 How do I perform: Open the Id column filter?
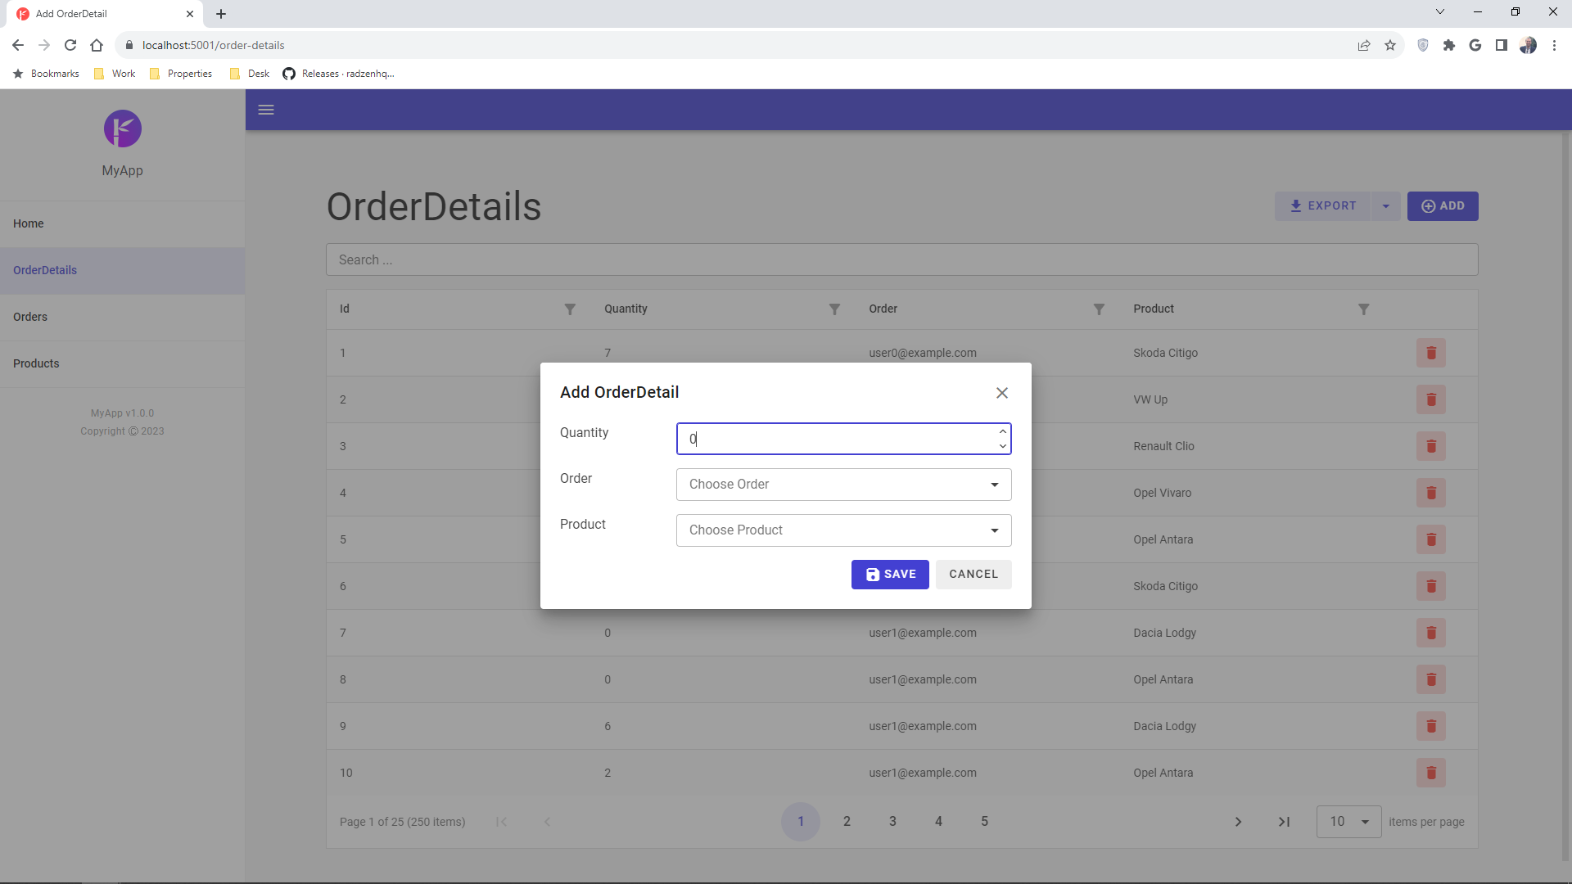pos(570,309)
